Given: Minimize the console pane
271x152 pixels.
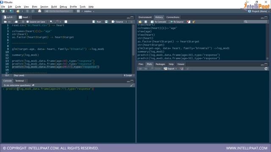Looking at the screenshot, I should point(128,81).
